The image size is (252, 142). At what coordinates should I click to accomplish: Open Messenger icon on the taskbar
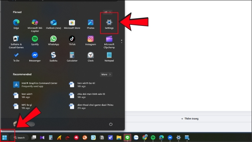click(170, 138)
